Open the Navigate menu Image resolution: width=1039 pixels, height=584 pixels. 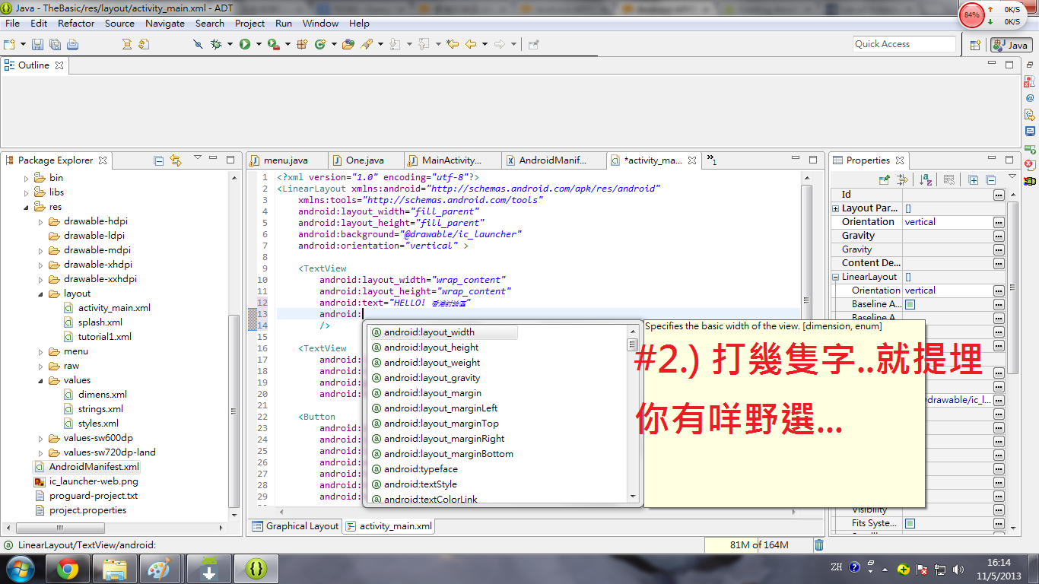click(165, 24)
